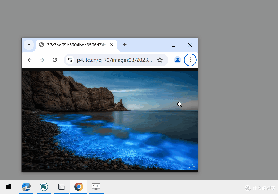Open Chrome's three-dot menu
278x194 pixels.
(190, 60)
